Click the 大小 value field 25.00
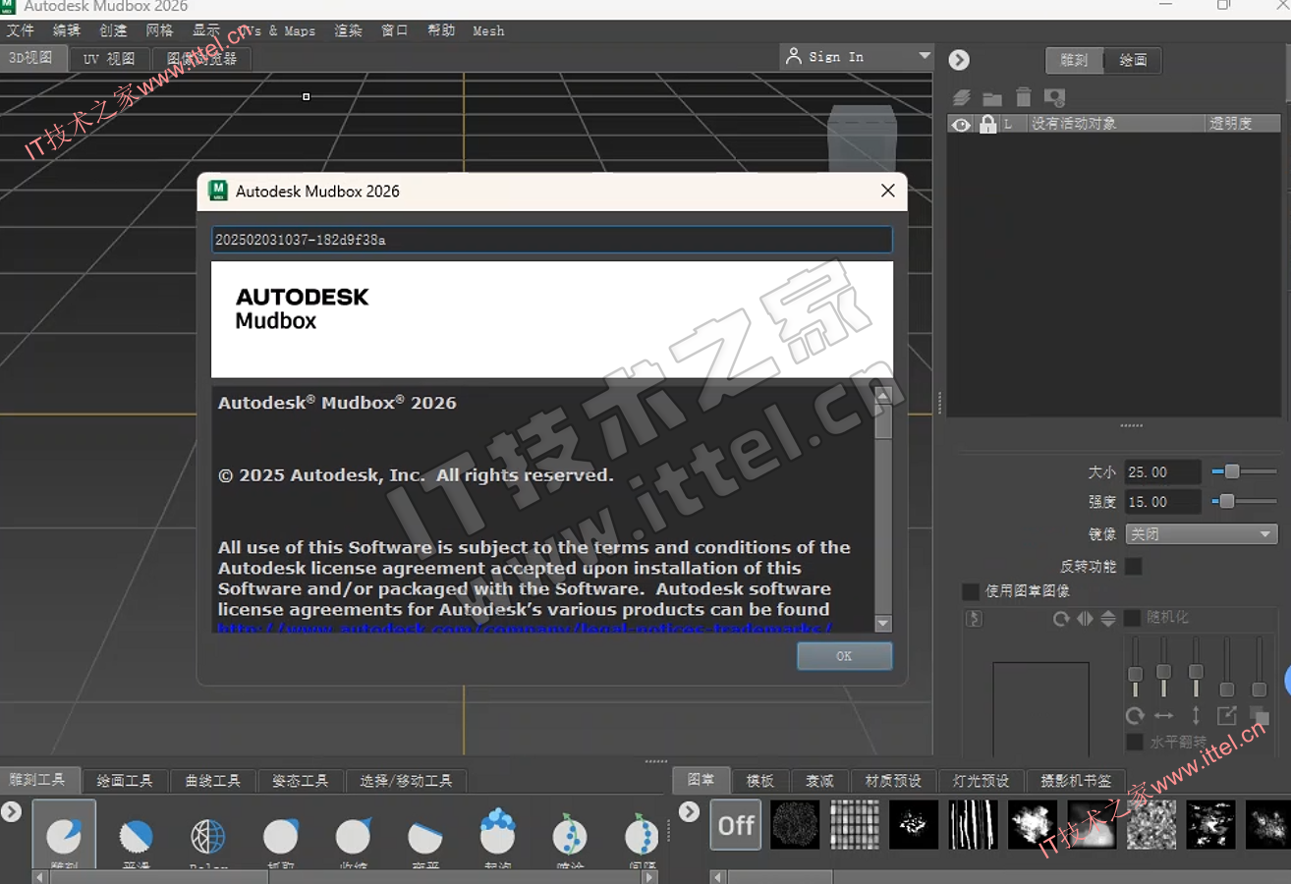Image resolution: width=1291 pixels, height=884 pixels. click(x=1163, y=472)
